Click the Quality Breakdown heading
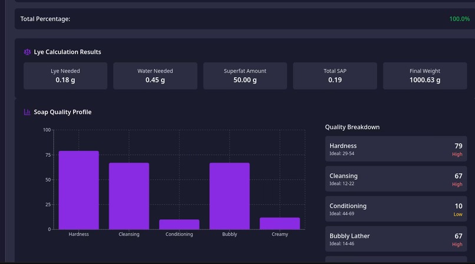Viewport: 475px width, 264px height. (x=352, y=127)
